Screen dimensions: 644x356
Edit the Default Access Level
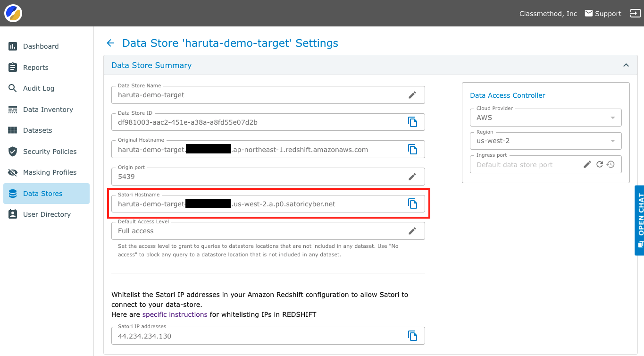coord(412,230)
